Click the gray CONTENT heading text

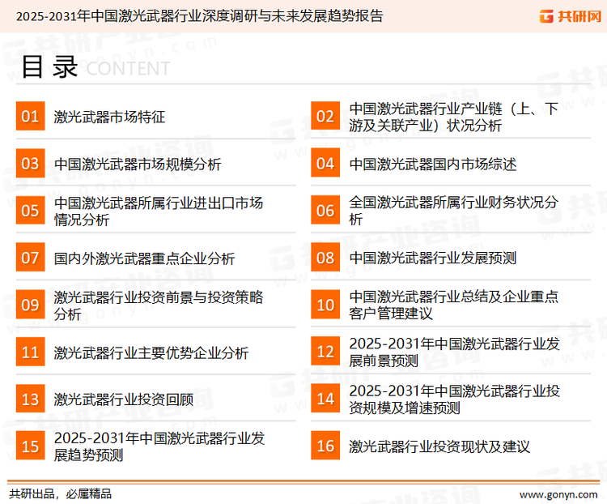click(128, 69)
